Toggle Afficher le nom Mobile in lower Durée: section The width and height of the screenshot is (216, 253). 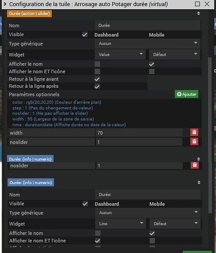pos(152,233)
